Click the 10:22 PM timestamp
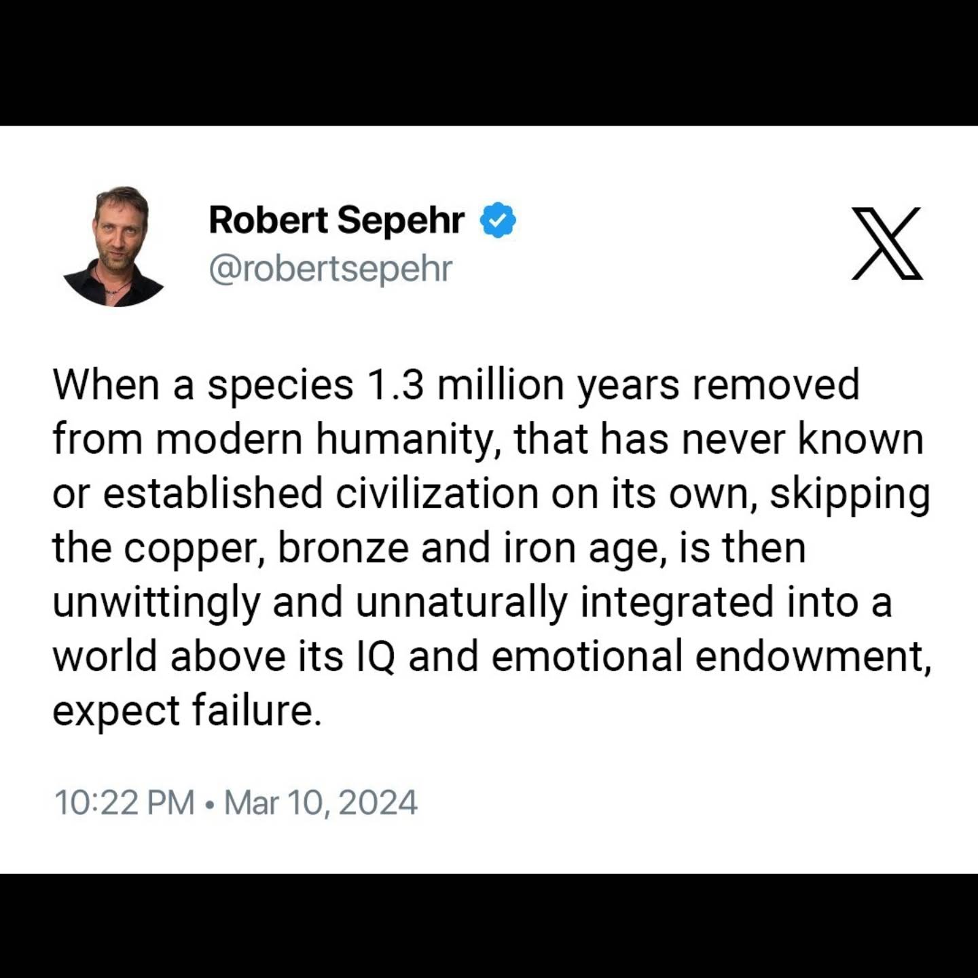This screenshot has width=978, height=978. [x=124, y=802]
